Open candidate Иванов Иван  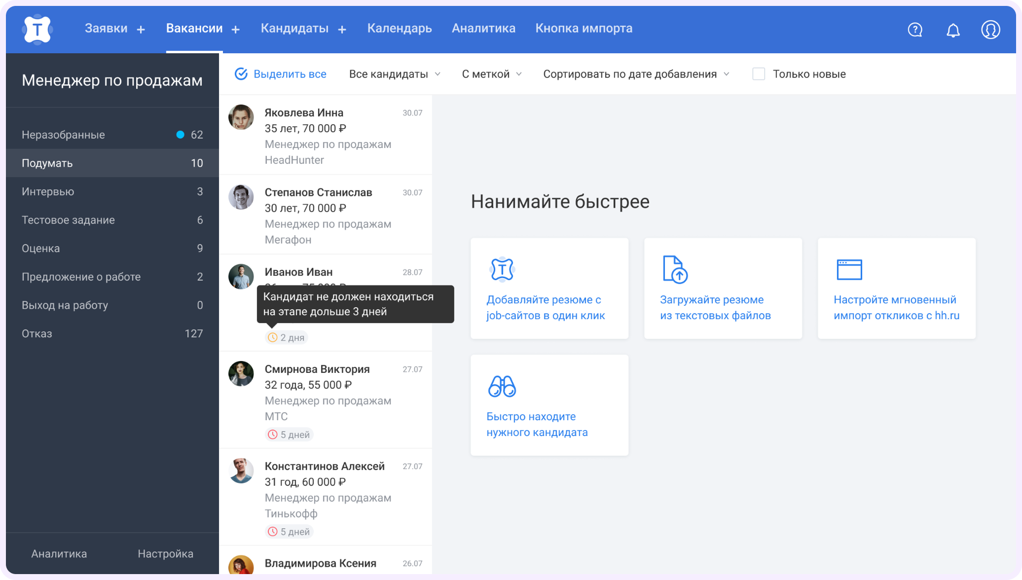coord(326,303)
